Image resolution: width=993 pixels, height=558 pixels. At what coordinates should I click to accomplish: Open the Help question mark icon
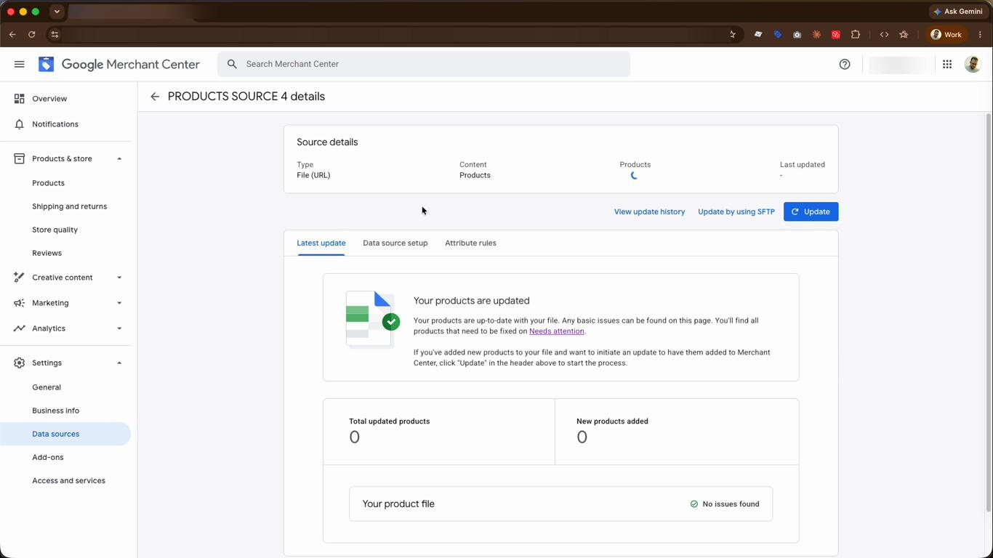(x=845, y=64)
